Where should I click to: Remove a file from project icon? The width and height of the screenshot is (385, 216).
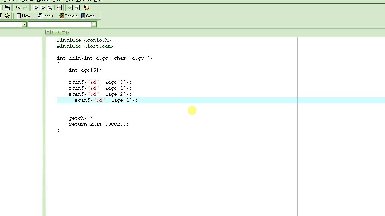point(77,7)
